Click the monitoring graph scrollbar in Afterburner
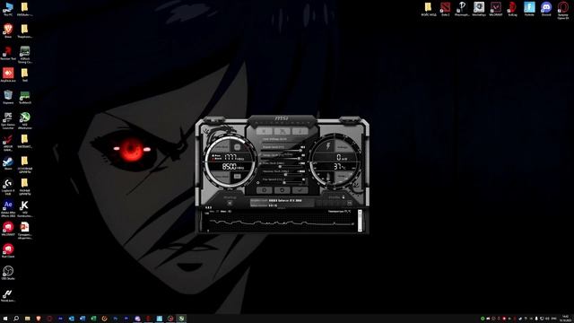Screen dimensions: 574x323 pyautogui.click(x=360, y=221)
